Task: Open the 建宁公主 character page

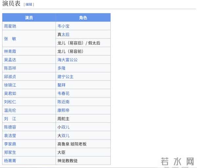Action: tap(65, 77)
